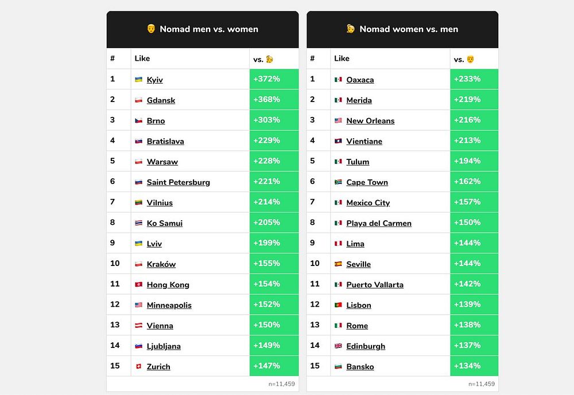Open the Saint Petersburg city link
The image size is (574, 395).
[179, 182]
